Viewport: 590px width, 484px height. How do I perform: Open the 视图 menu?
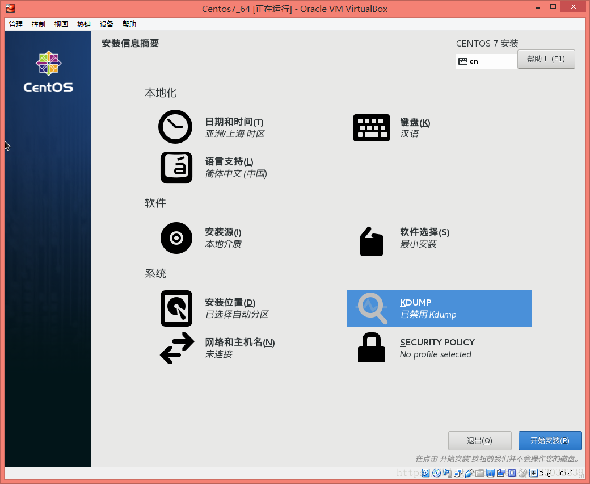click(x=61, y=24)
